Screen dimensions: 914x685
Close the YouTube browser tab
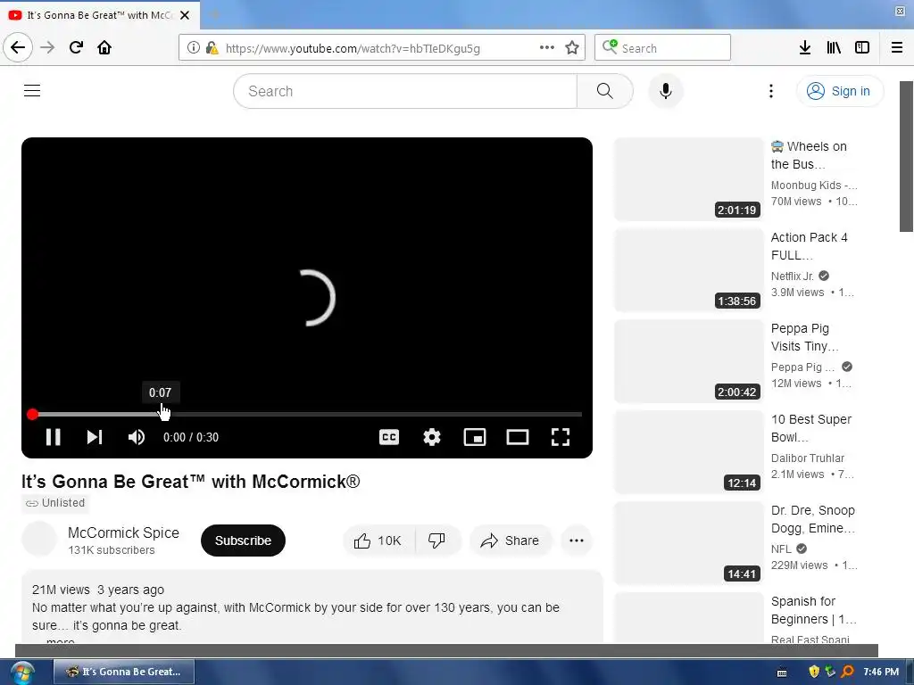[185, 15]
